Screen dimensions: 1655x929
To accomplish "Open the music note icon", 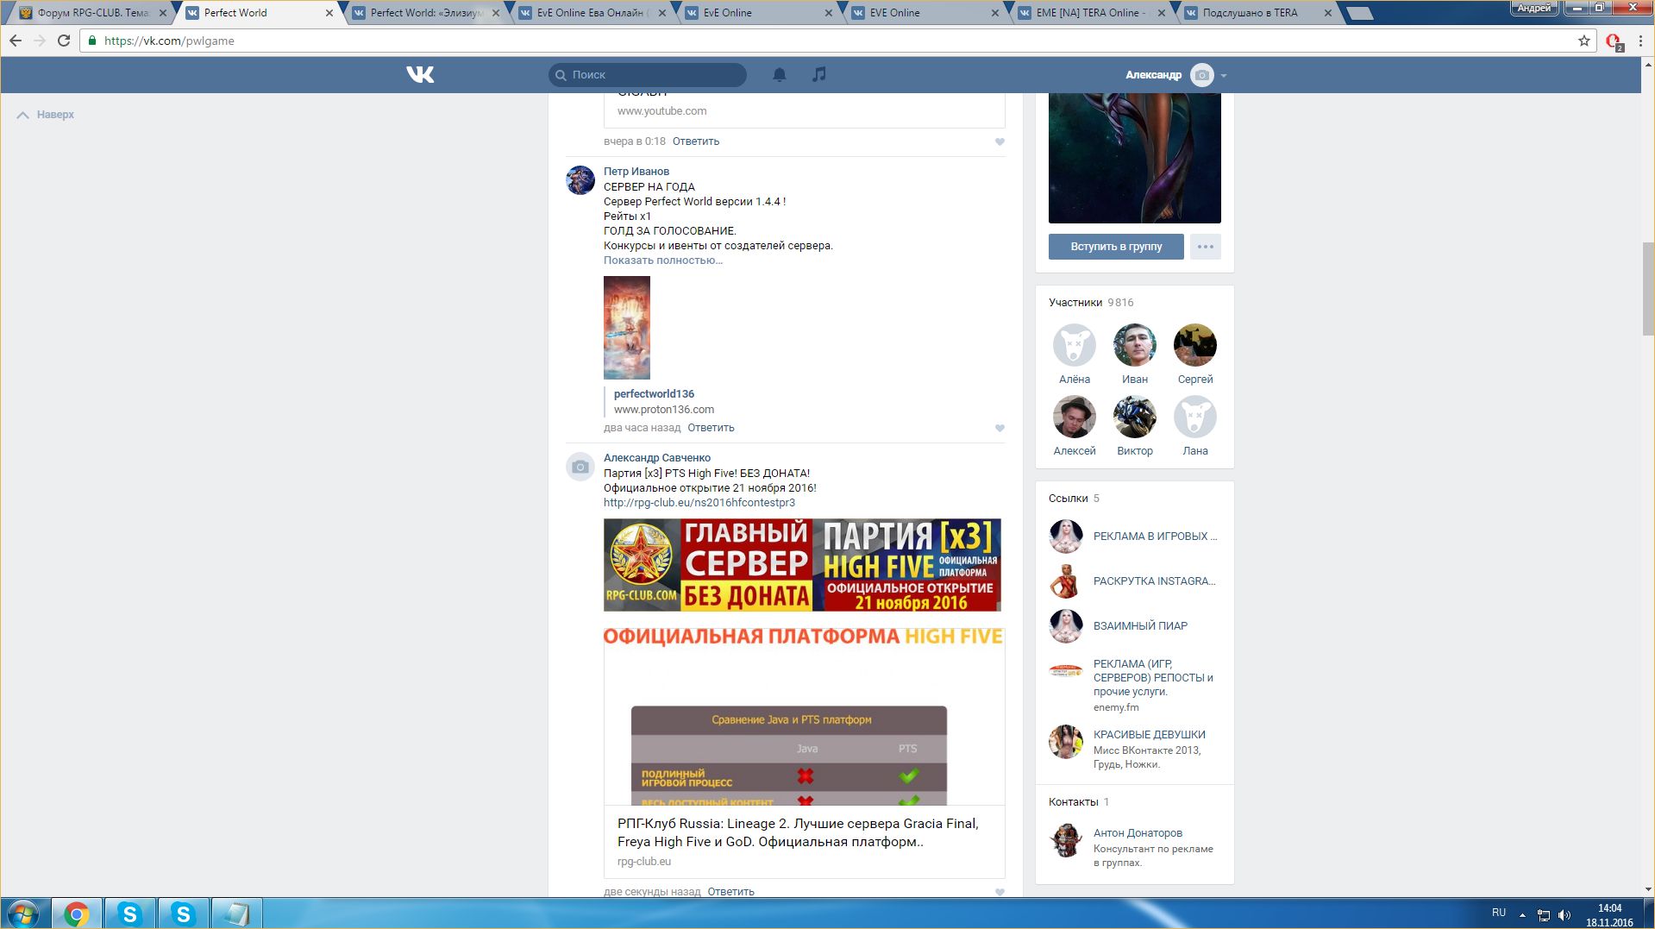I will [x=819, y=75].
